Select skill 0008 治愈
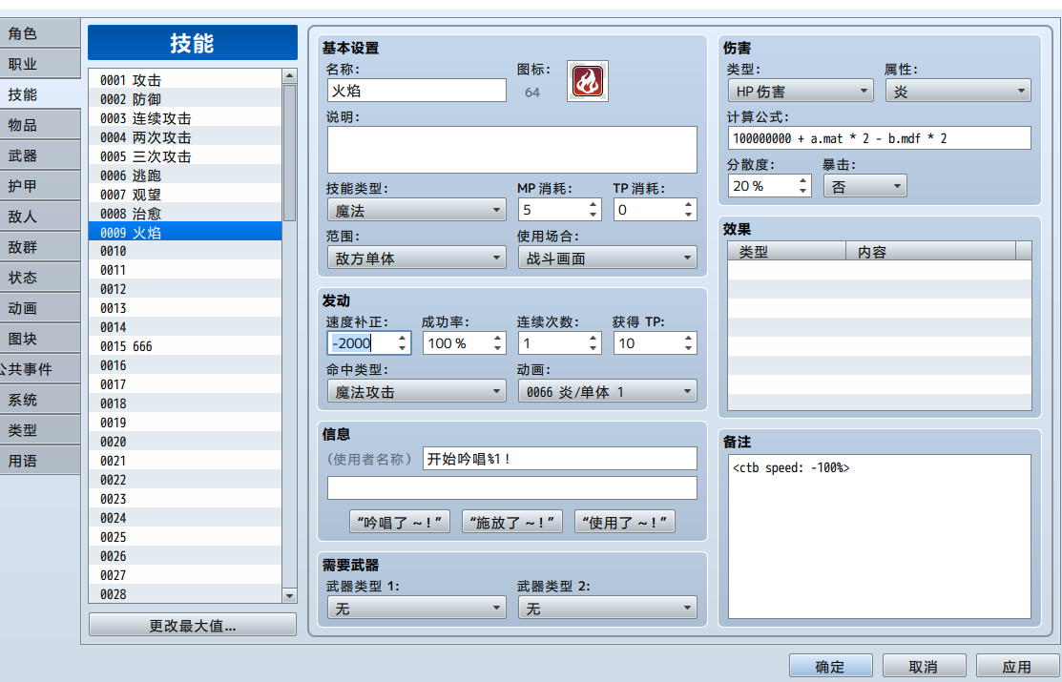 [185, 214]
